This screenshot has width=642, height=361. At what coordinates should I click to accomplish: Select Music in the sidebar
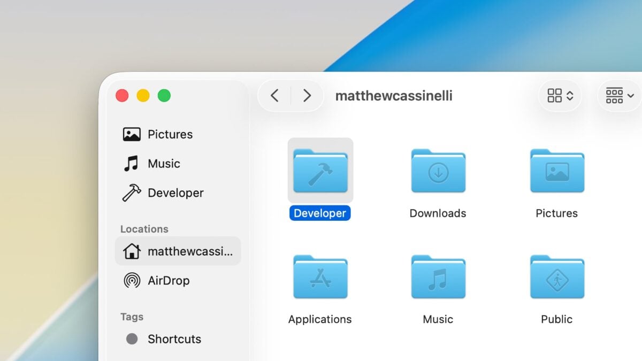point(164,164)
